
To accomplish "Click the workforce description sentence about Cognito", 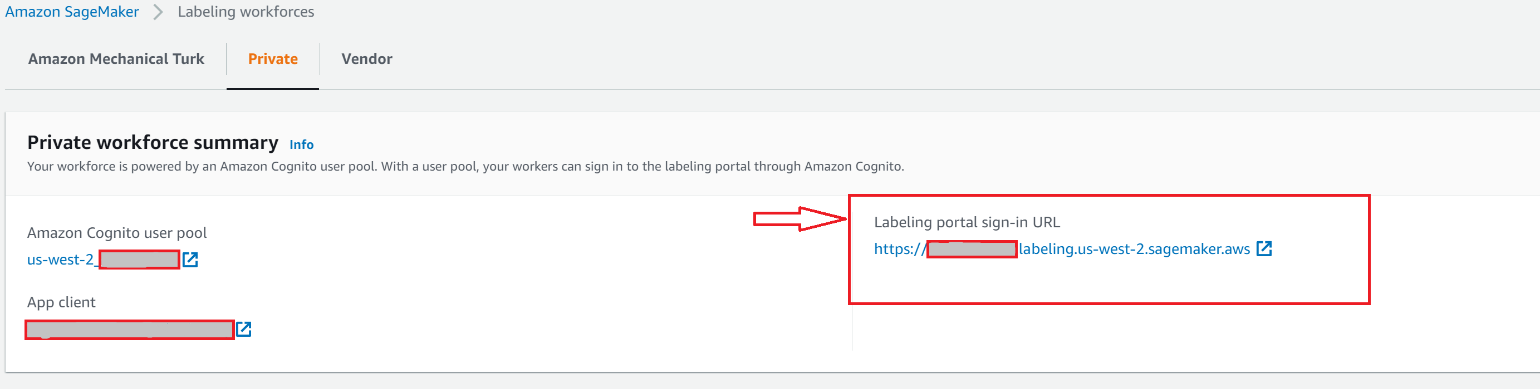I will coord(465,167).
